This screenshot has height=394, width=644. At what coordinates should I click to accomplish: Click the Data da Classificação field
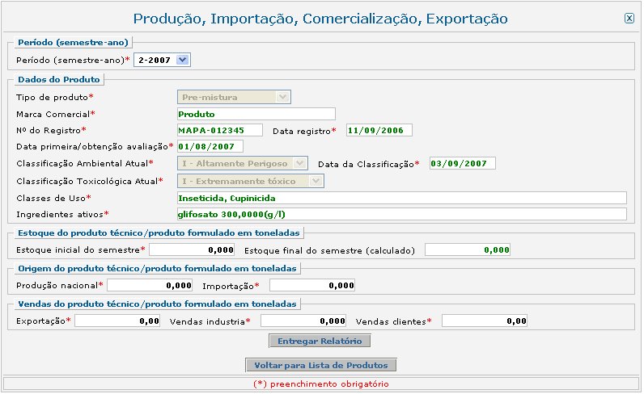click(462, 163)
